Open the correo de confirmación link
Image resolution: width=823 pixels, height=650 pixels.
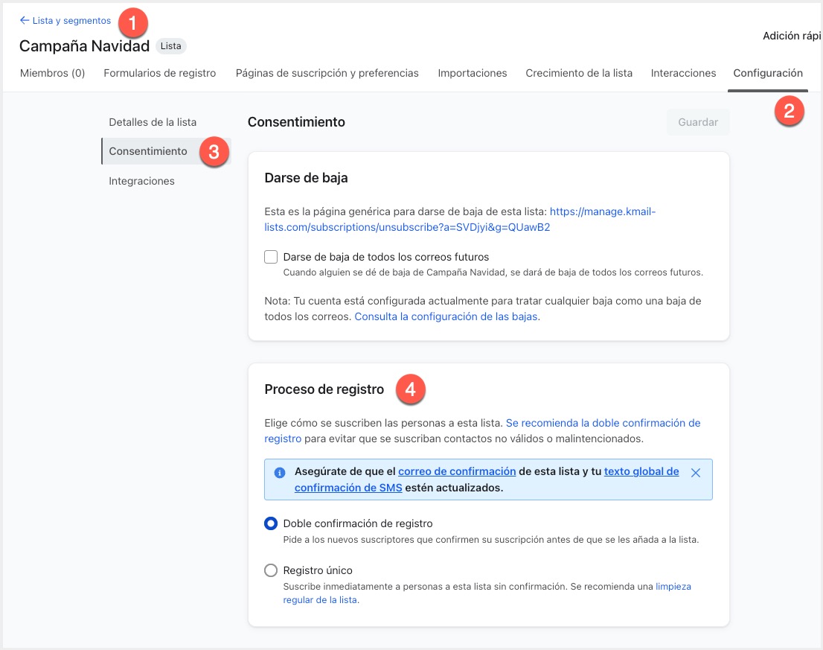point(457,471)
